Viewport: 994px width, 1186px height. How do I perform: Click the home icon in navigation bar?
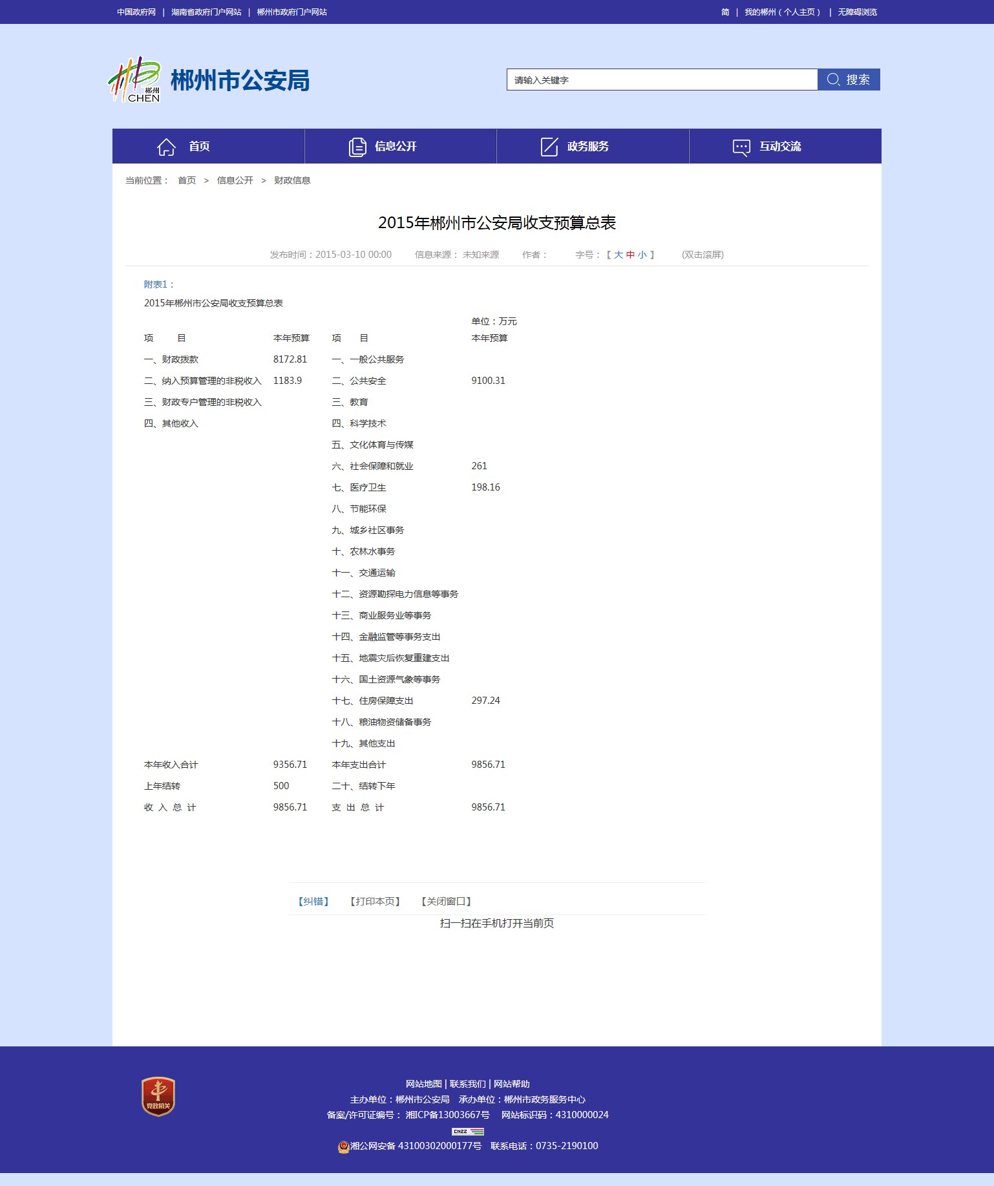tap(166, 147)
